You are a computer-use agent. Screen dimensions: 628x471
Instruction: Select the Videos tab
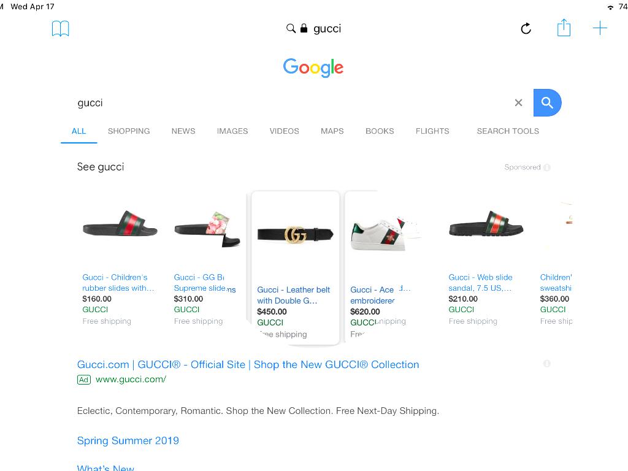click(x=284, y=131)
